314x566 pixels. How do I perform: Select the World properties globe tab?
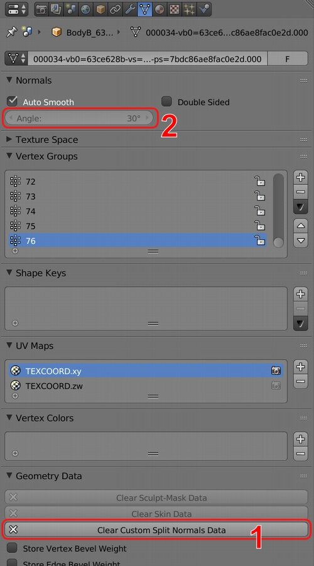pos(85,9)
